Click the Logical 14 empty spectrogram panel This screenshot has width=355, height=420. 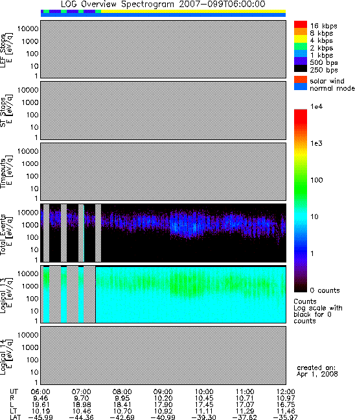pos(163,355)
